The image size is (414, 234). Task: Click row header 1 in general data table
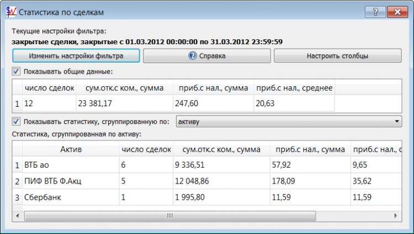click(18, 103)
